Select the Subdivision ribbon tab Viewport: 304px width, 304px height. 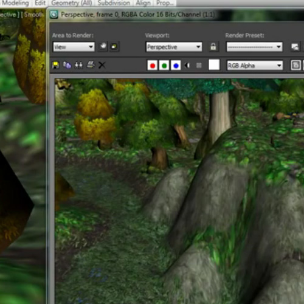114,3
